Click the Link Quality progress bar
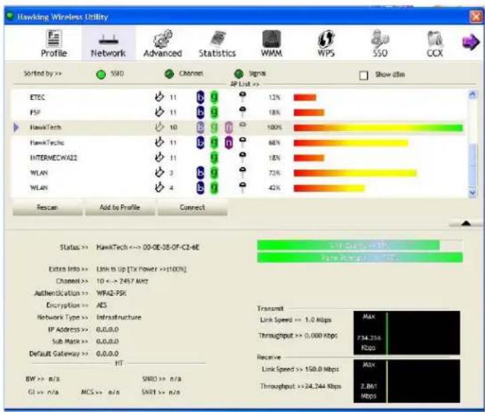Viewport: 485px width, 412px height. pyautogui.click(x=360, y=246)
